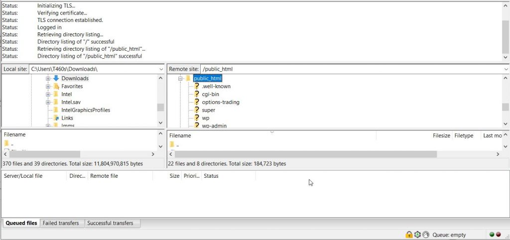Expand the Intel.sav folder node

48,102
